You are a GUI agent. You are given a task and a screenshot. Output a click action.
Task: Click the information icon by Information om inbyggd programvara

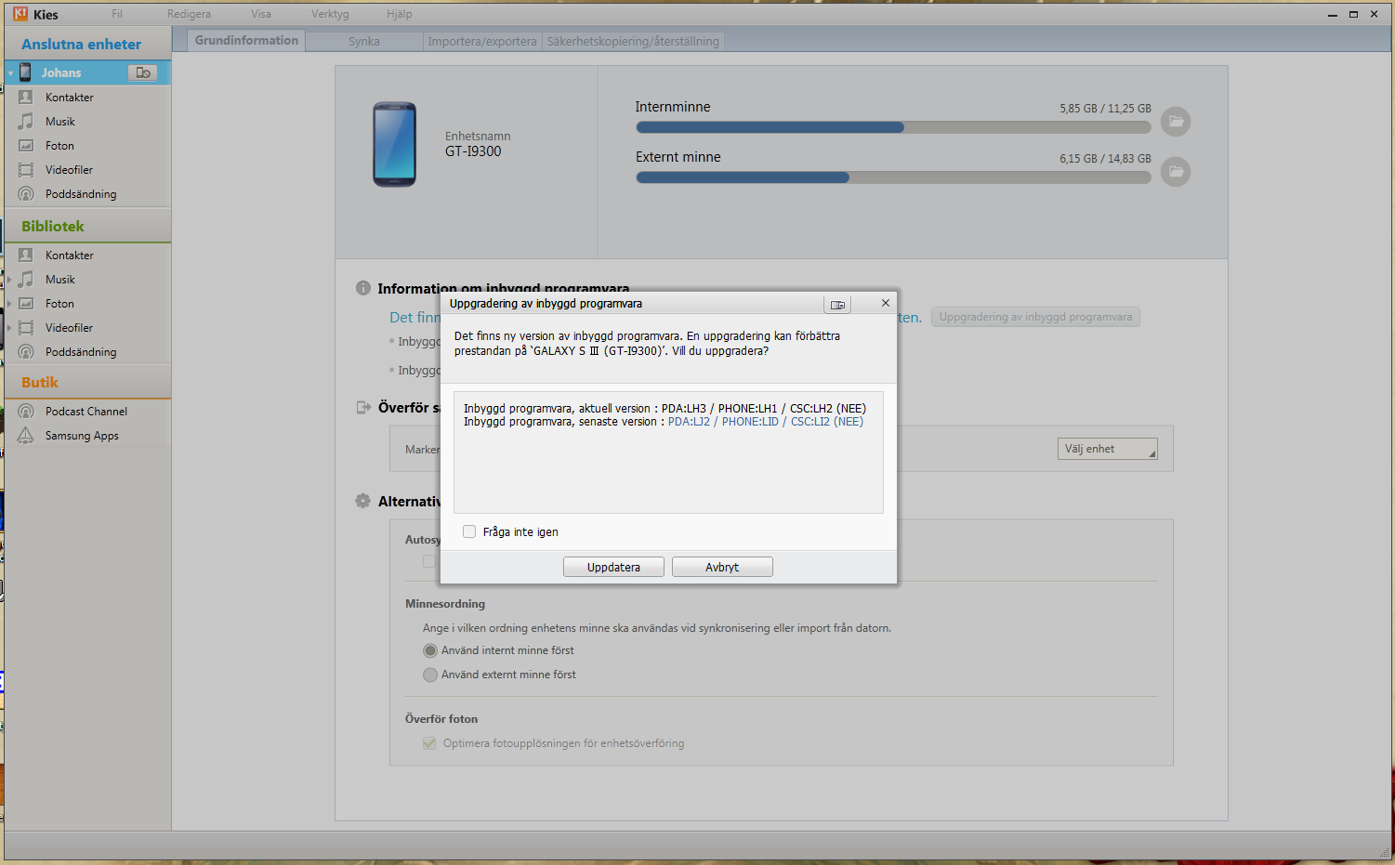coord(363,288)
